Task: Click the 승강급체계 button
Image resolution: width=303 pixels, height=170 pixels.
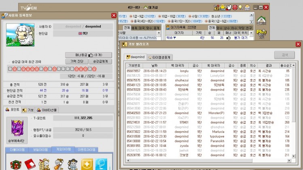Action: [100, 61]
